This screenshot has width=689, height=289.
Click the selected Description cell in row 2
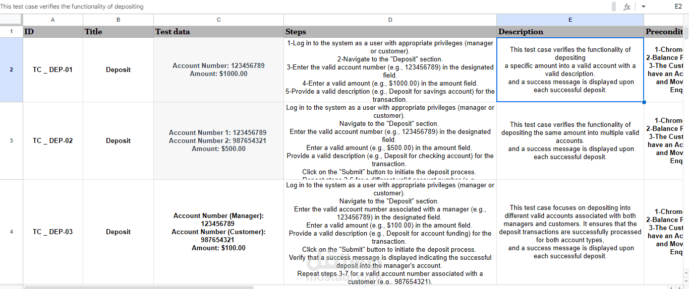(570, 69)
